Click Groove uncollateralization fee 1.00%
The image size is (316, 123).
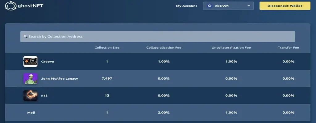click(x=231, y=61)
